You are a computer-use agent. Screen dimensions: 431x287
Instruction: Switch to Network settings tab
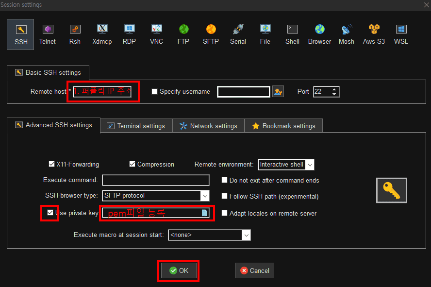click(x=208, y=126)
